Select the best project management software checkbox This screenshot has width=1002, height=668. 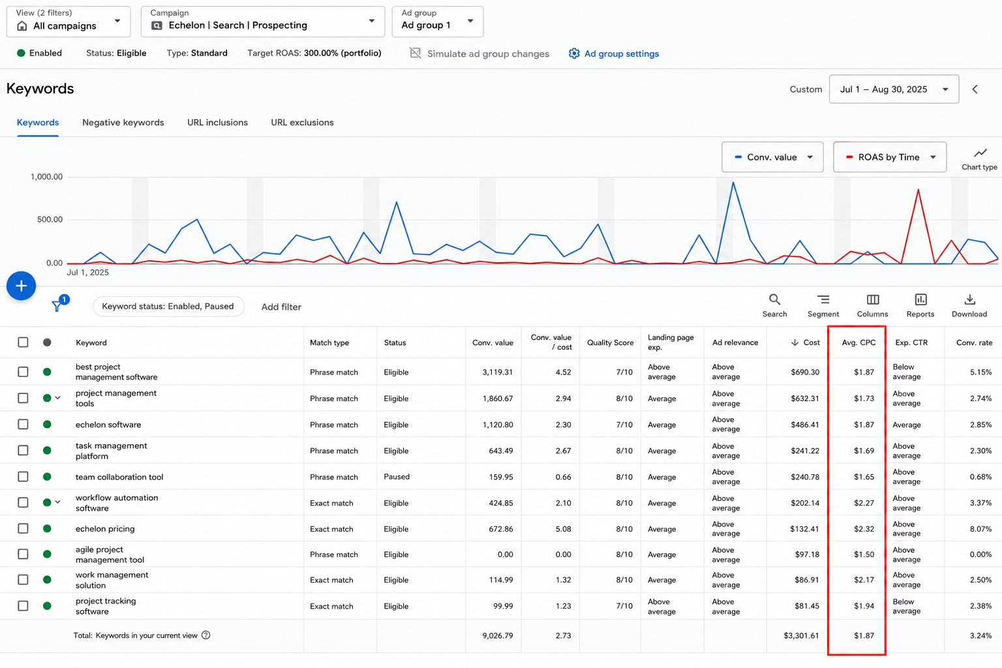click(23, 372)
